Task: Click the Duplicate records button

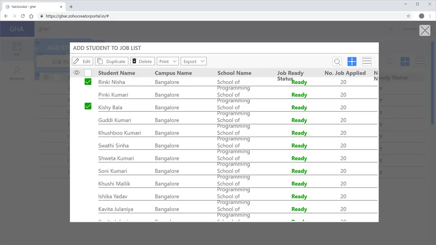Action: (112, 61)
